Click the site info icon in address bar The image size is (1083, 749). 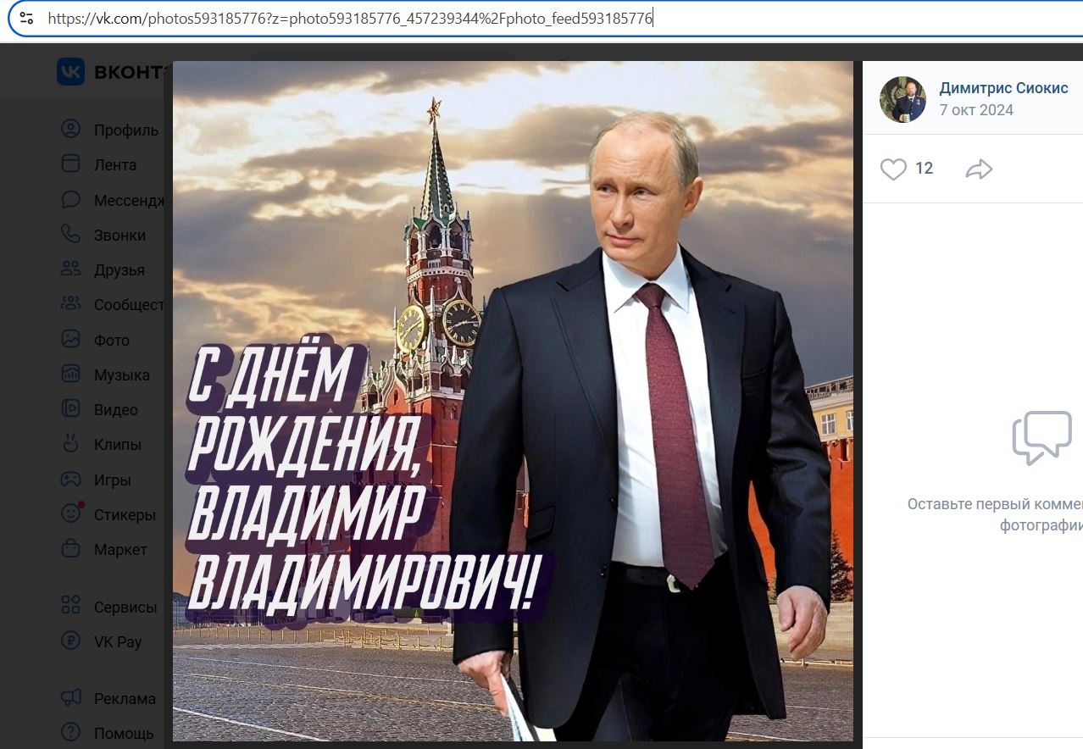pos(26,18)
